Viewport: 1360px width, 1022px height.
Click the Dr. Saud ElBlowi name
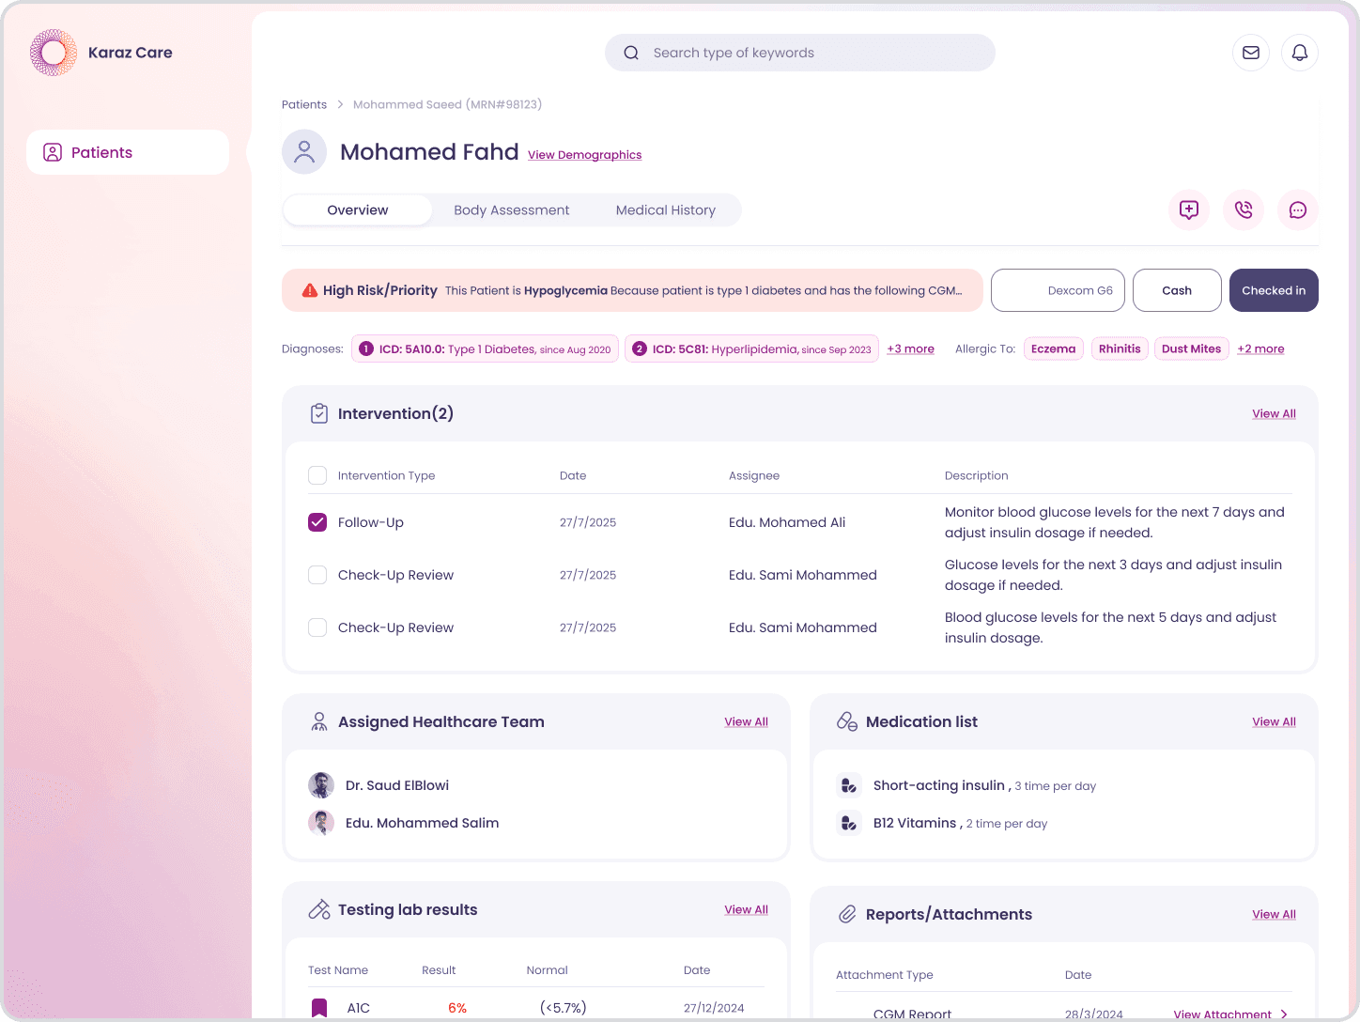pos(397,785)
